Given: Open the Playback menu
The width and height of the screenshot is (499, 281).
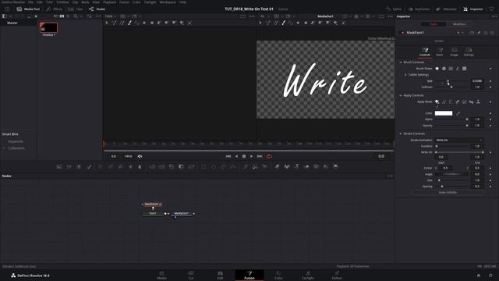Looking at the screenshot, I should pyautogui.click(x=109, y=2).
